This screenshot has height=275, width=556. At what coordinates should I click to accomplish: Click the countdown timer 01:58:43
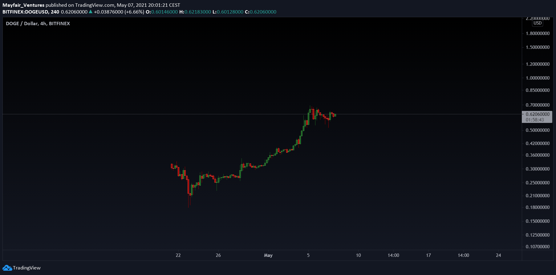pos(535,120)
